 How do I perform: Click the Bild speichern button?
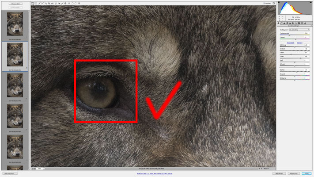tap(10, 173)
